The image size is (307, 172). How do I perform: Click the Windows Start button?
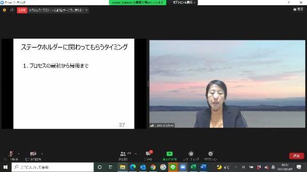pyautogui.click(x=5, y=167)
